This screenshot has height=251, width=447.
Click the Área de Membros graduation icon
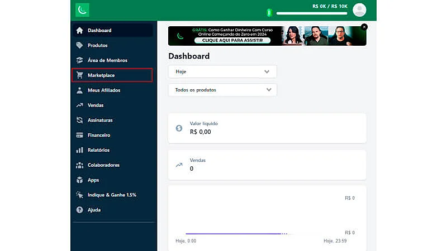click(x=79, y=60)
